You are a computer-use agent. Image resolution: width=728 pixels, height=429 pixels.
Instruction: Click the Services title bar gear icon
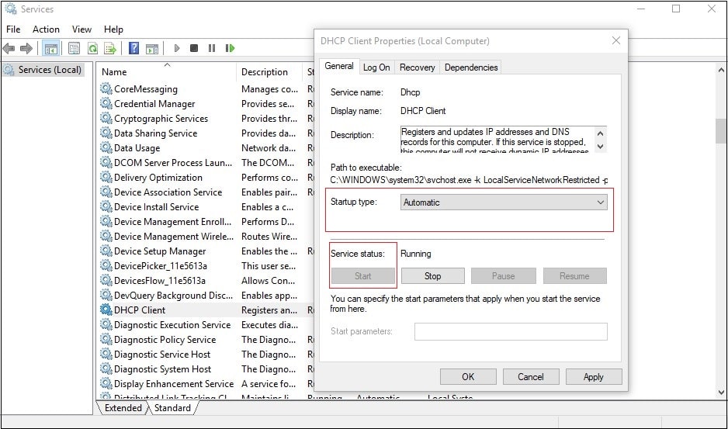[10, 9]
